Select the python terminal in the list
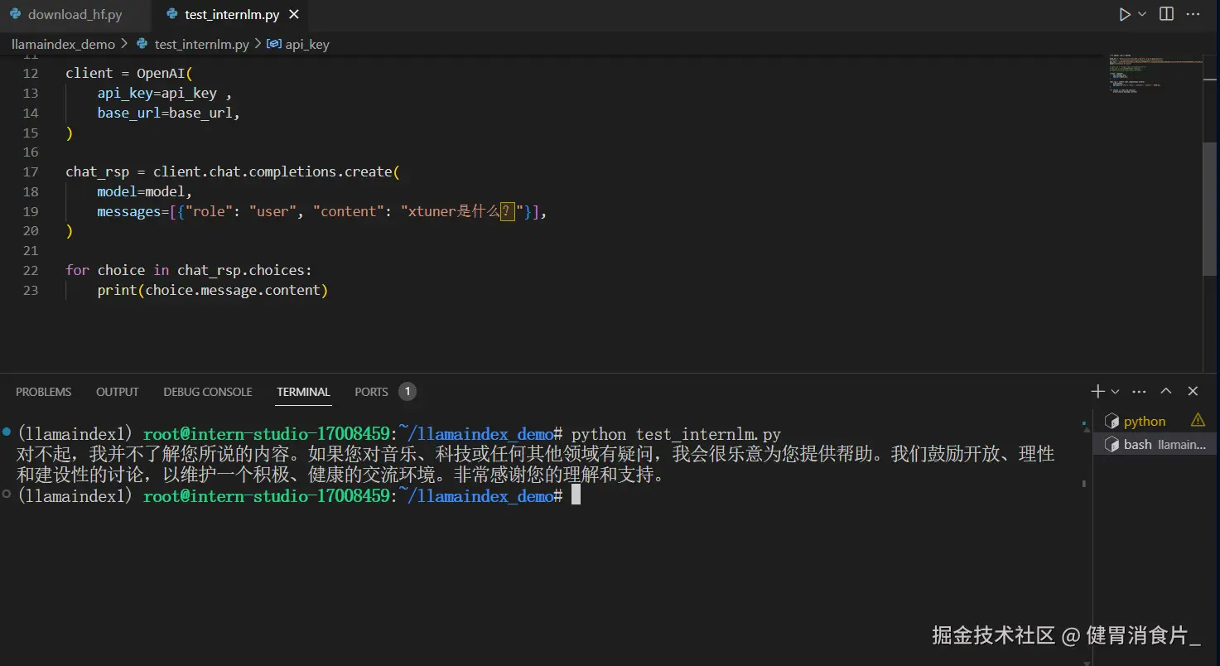Viewport: 1220px width, 666px height. pos(1144,422)
